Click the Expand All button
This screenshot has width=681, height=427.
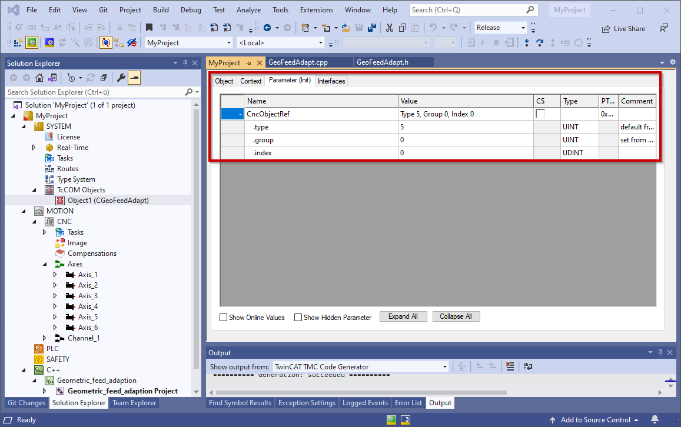coord(403,316)
